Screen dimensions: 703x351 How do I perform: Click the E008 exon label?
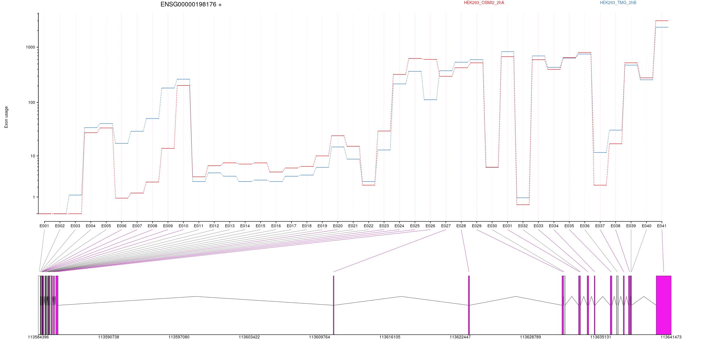click(x=152, y=226)
